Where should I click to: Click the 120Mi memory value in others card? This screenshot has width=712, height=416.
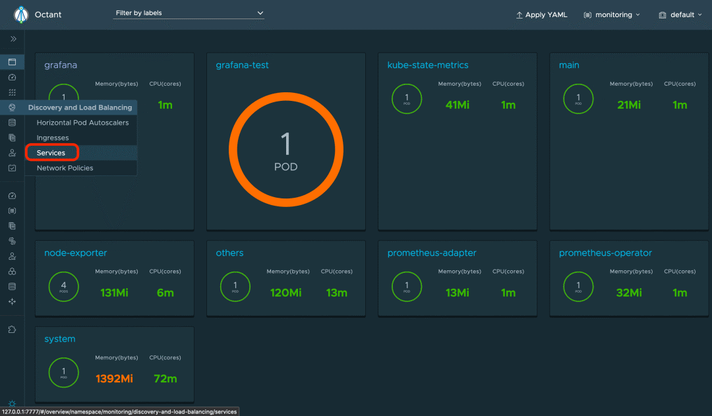286,293
